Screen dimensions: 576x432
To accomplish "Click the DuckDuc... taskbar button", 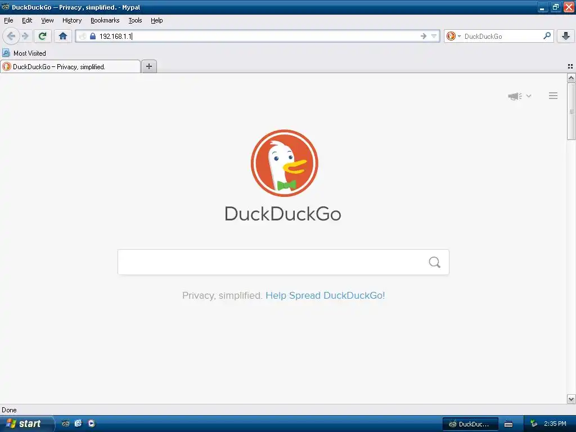I will coord(470,424).
